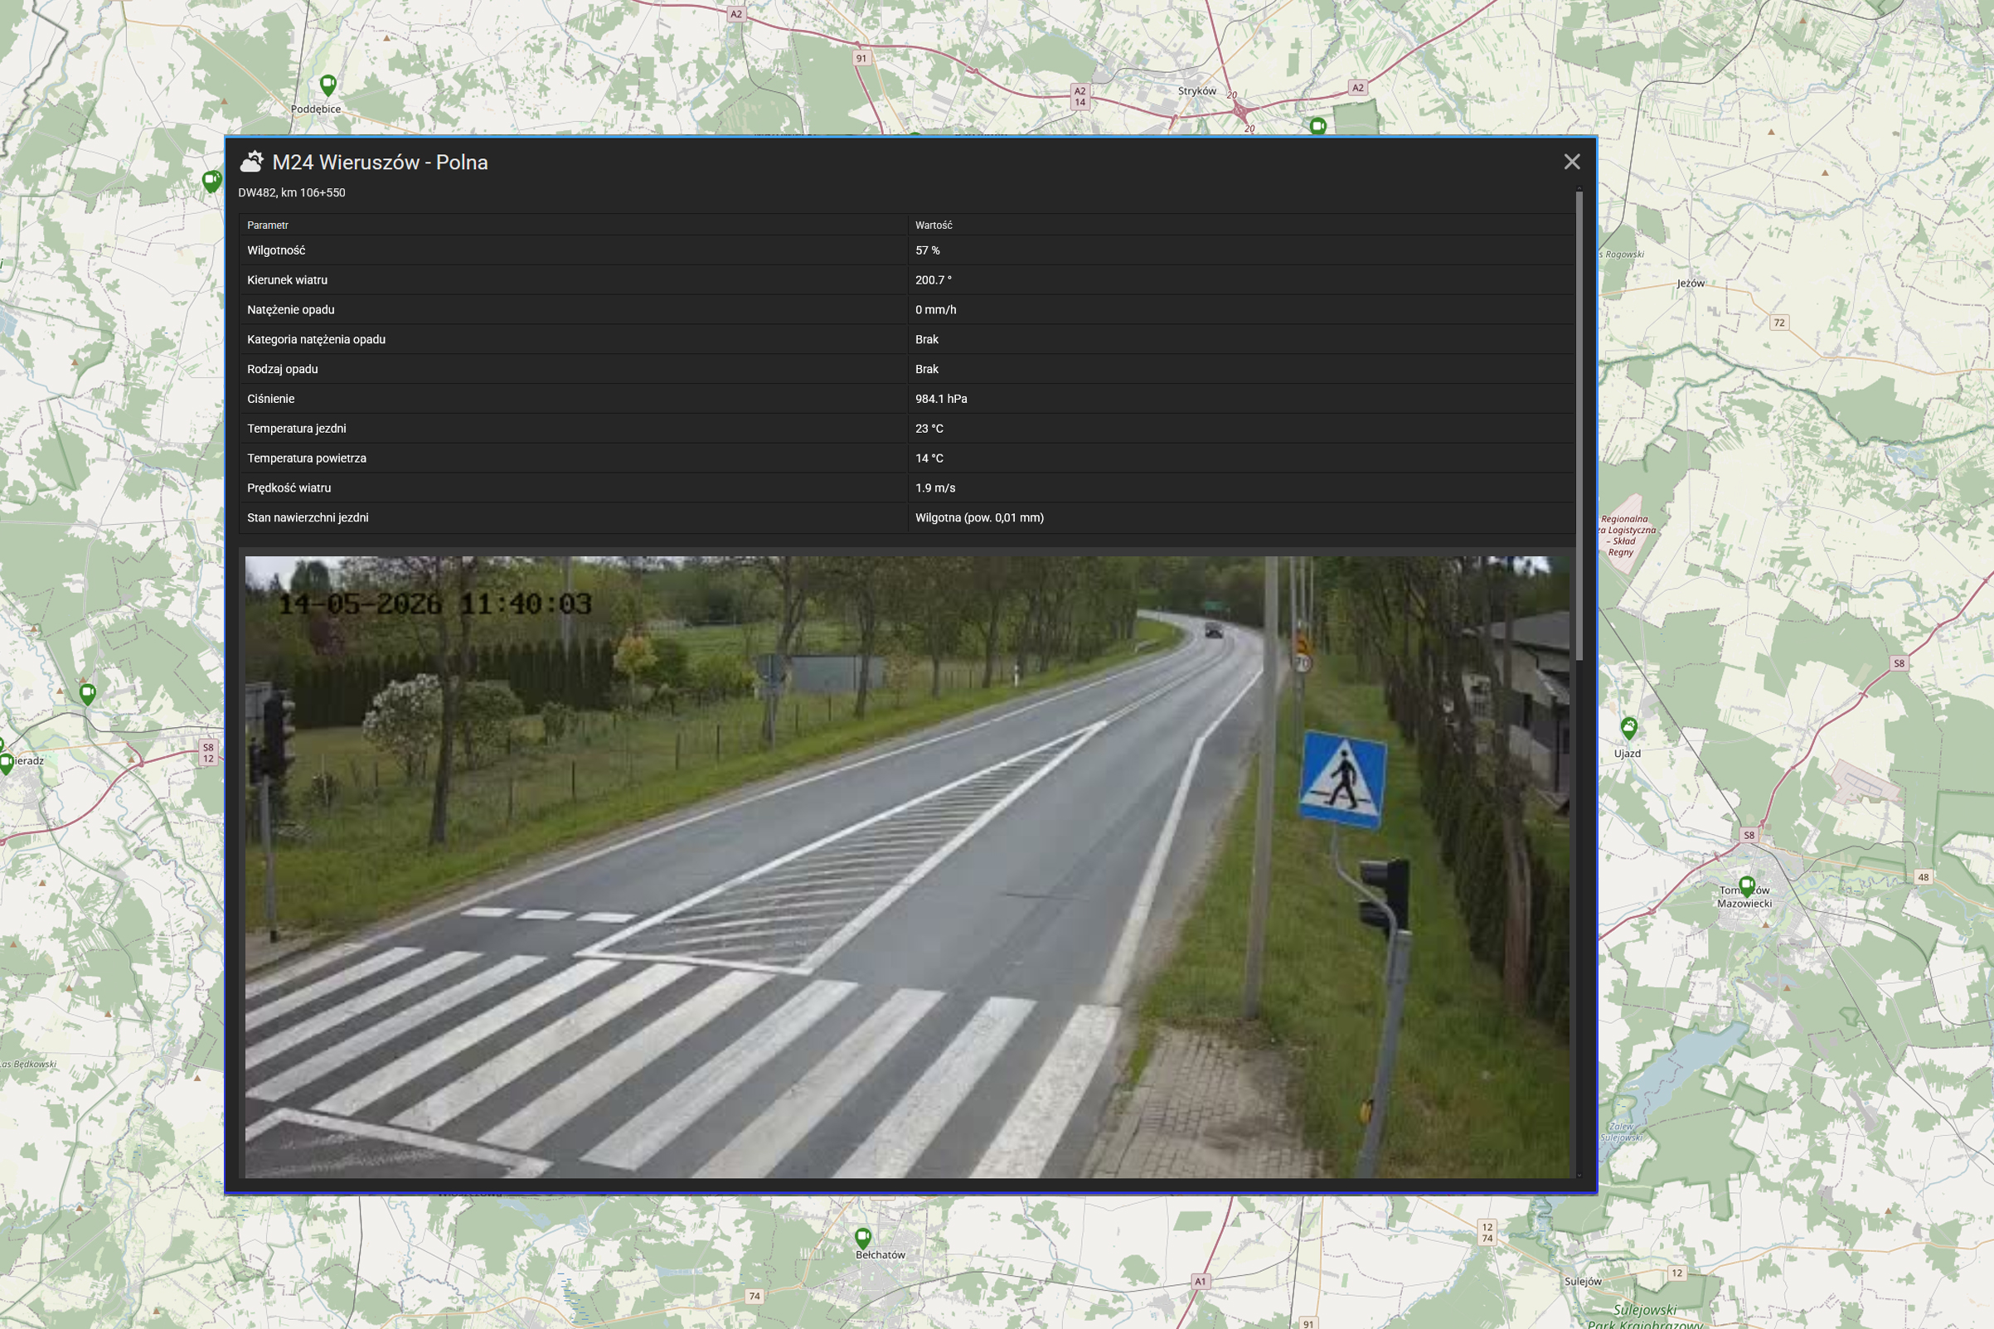Click the weather station icon beside M24 title

click(x=252, y=161)
